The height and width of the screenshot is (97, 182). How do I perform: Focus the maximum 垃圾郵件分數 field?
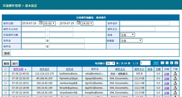click(x=61, y=35)
